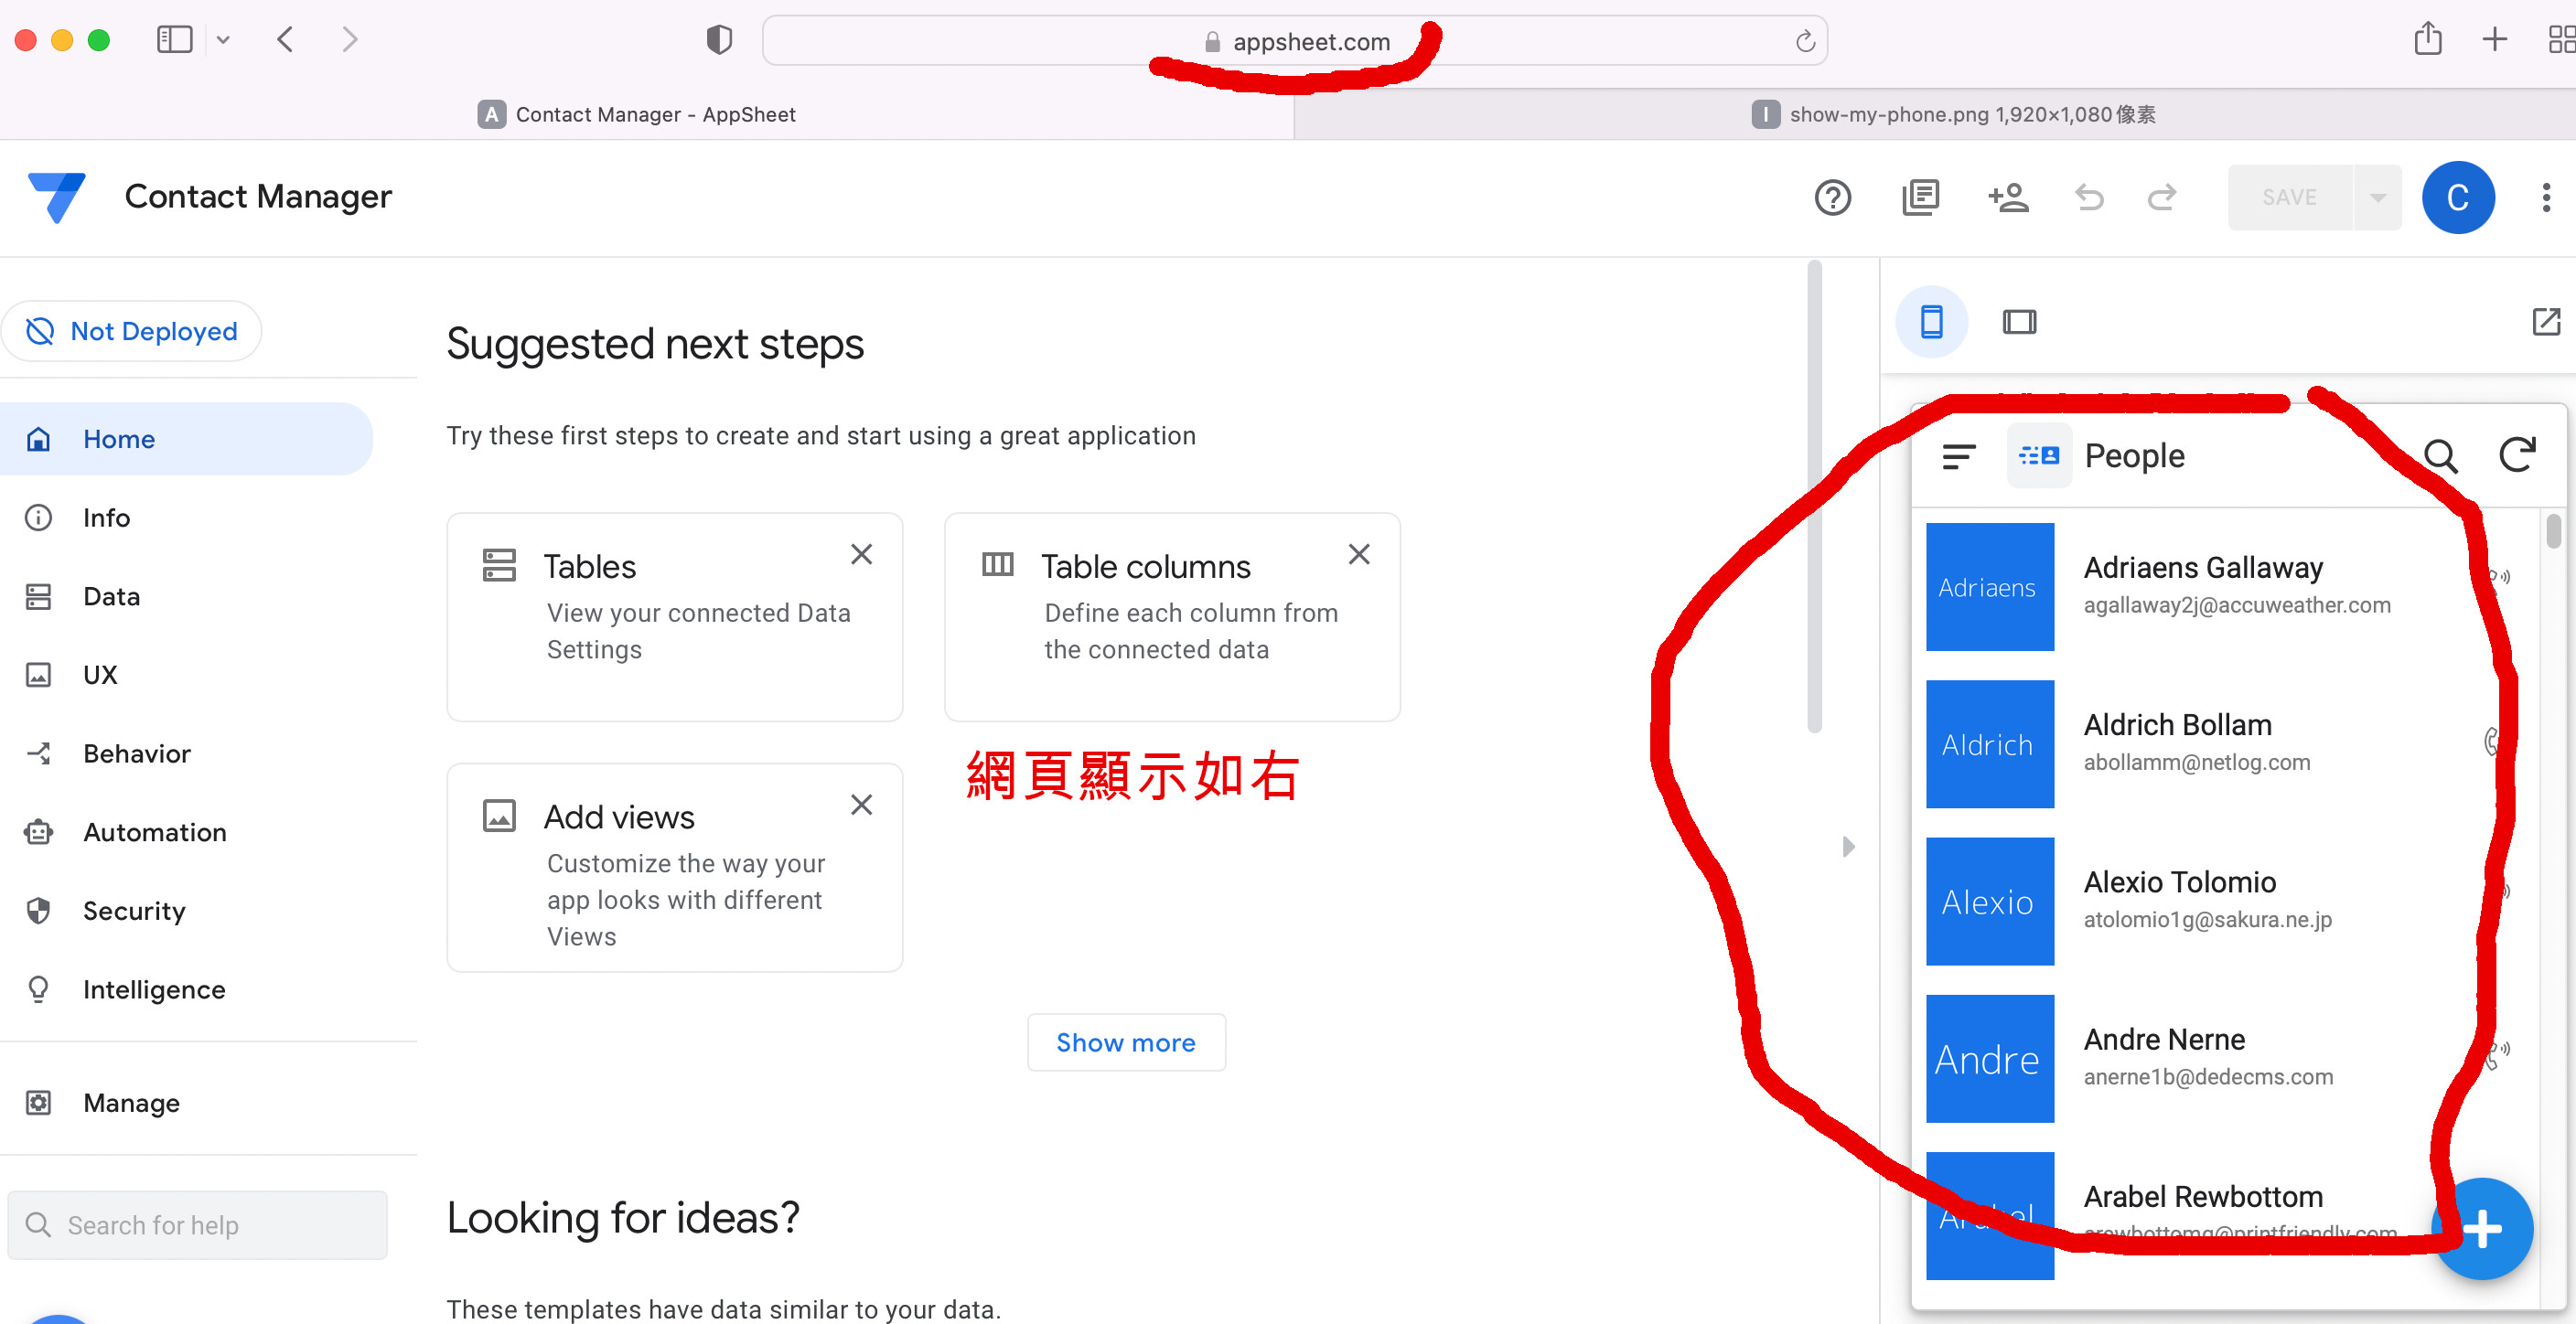2576x1324 pixels.
Task: Open the help question mark icon
Action: (1832, 197)
